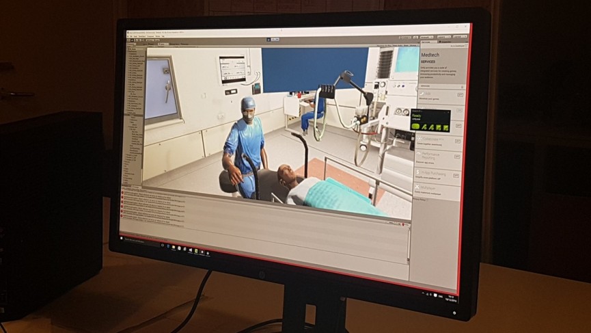Viewport: 591px width, 333px height.
Task: Open Visual Studio from the taskbar
Action: coord(191,250)
